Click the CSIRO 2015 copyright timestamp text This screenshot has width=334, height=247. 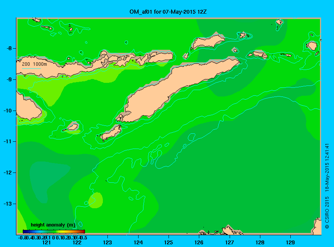click(327, 186)
